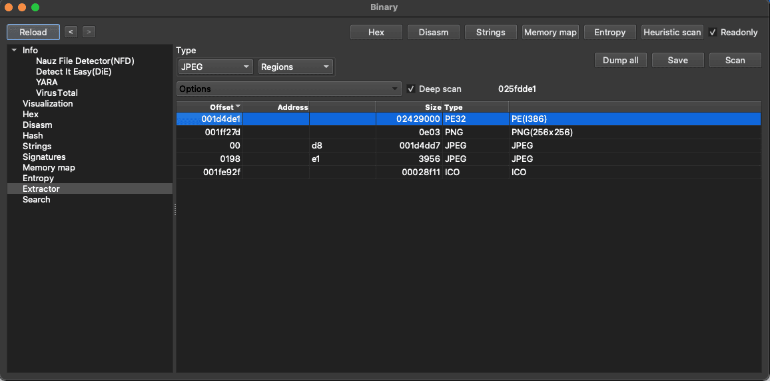
Task: Toggle the Readonly checkbox
Action: 713,32
